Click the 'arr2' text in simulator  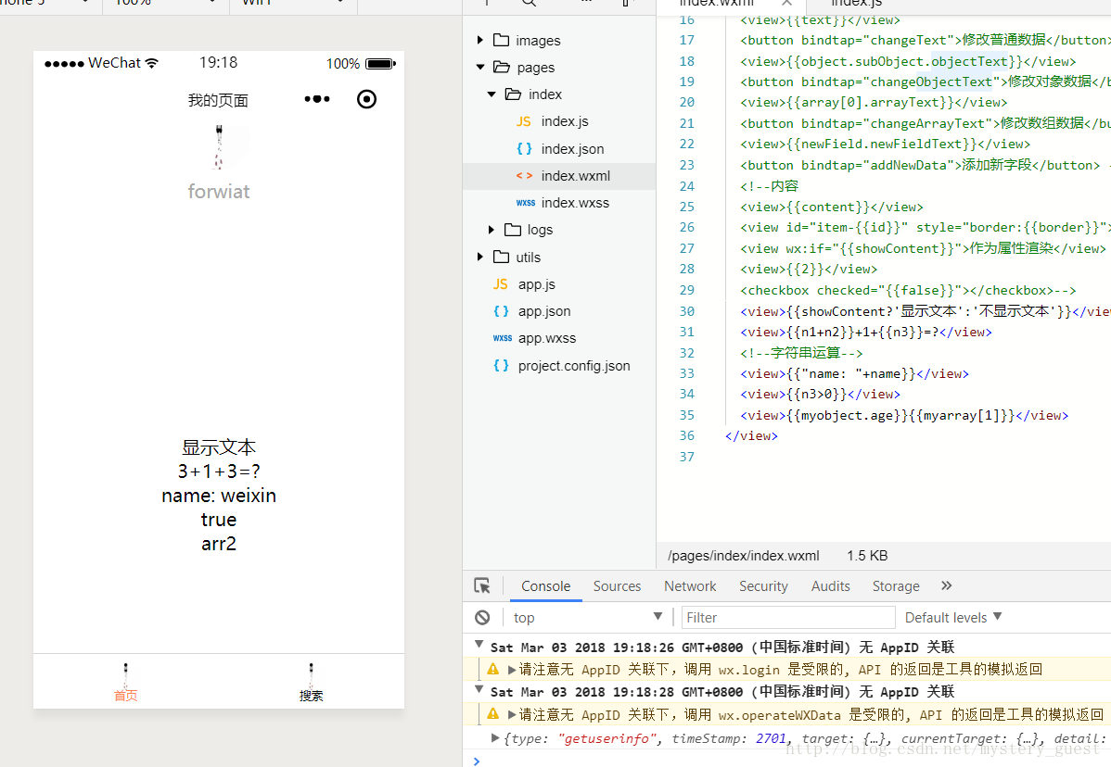[219, 544]
